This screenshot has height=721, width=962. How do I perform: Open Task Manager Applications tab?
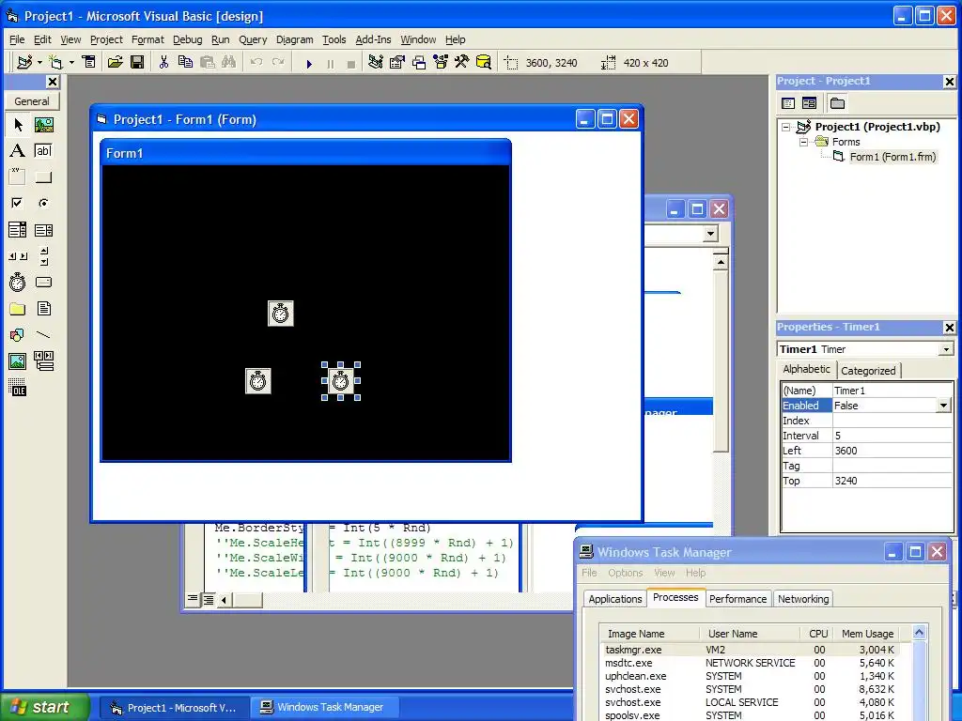click(614, 599)
